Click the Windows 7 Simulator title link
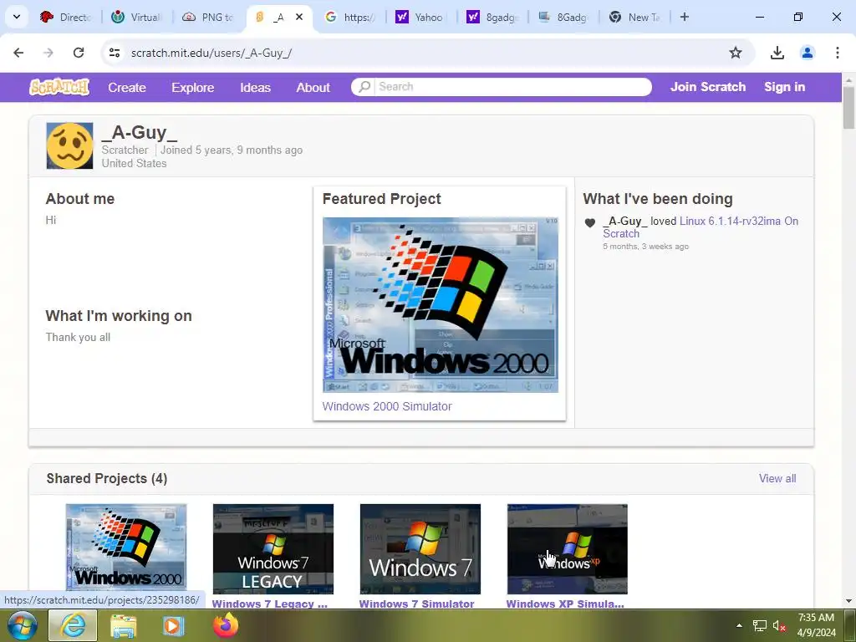 pos(416,604)
